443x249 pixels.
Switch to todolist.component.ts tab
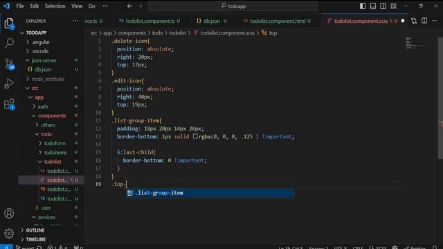click(150, 21)
